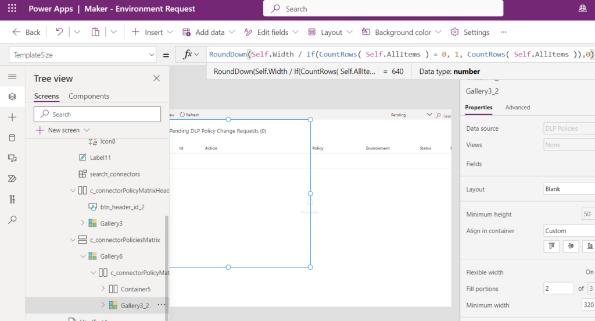Close the Tree view panel
Viewport: 595px width, 321px height.
(x=156, y=79)
